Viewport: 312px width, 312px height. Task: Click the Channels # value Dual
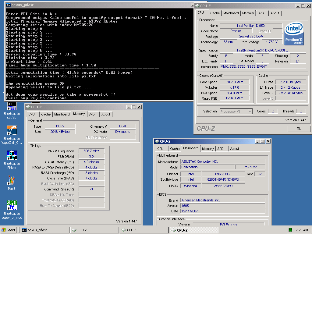[x=122, y=126]
